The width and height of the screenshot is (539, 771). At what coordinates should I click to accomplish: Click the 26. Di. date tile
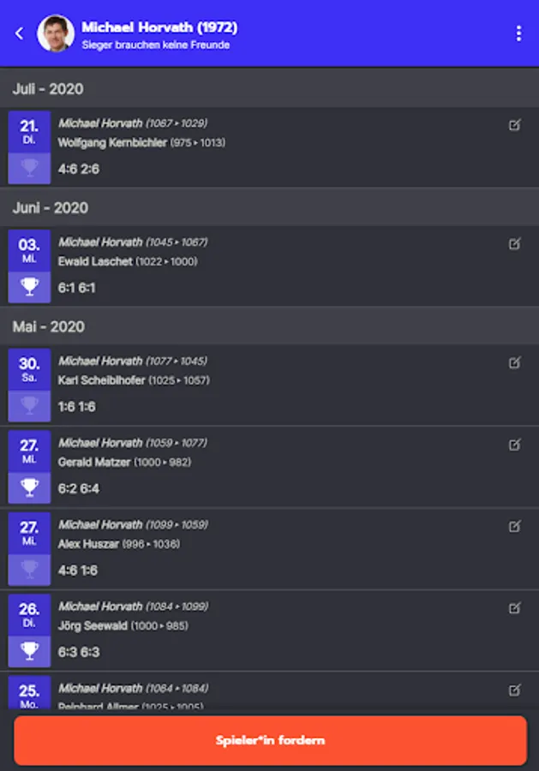coord(29,613)
